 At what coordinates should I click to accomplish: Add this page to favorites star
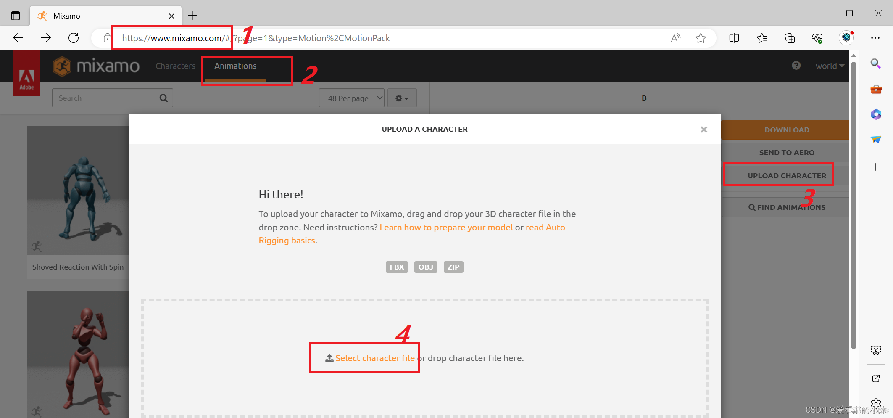[701, 38]
